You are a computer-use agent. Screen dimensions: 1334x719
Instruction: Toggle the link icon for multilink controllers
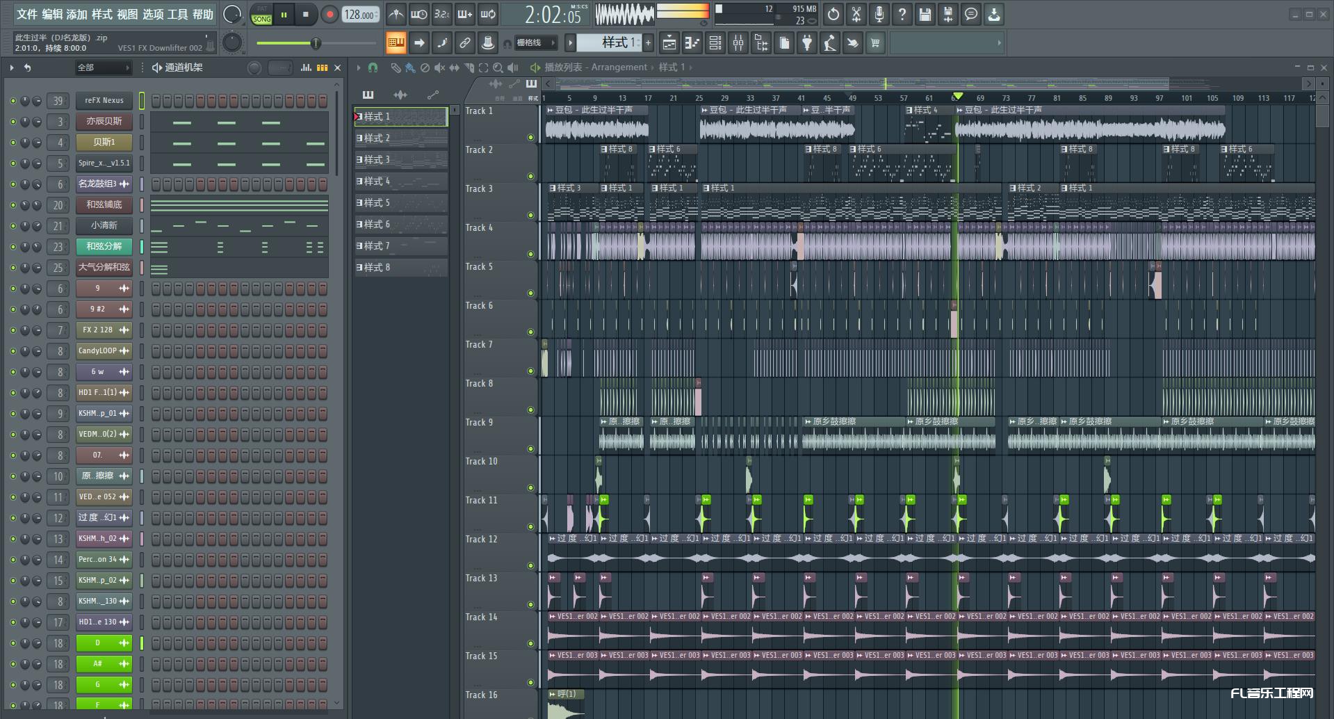tap(464, 43)
